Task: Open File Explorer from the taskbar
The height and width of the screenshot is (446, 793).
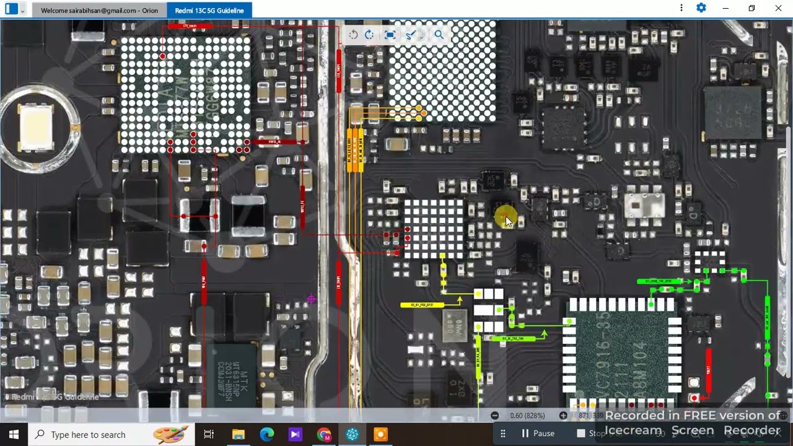Action: tap(238, 434)
